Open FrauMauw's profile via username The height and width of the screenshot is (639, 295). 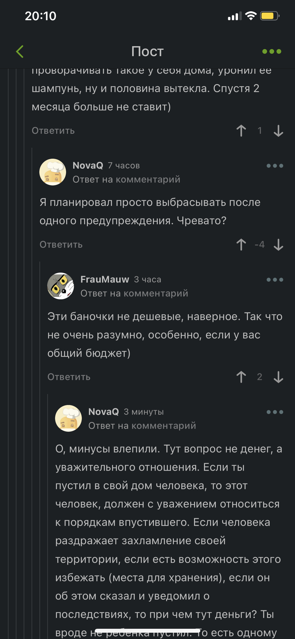click(x=105, y=279)
